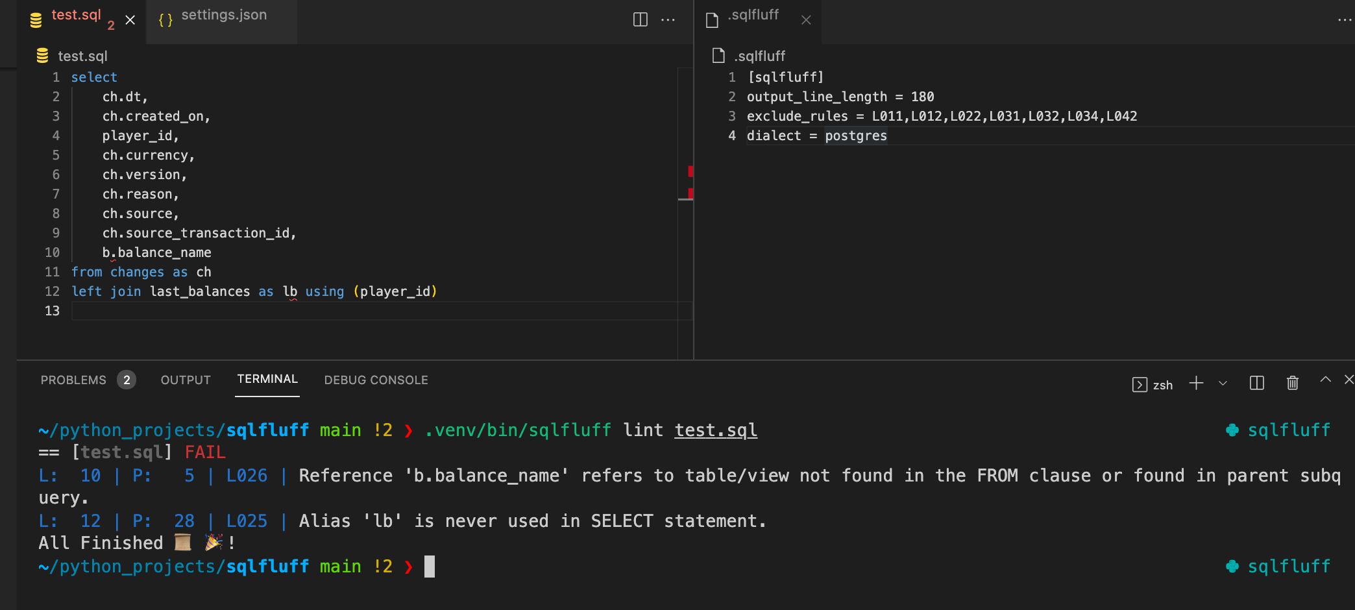
Task: Toggle panel maximize with the chevron-up icon
Action: click(1325, 380)
